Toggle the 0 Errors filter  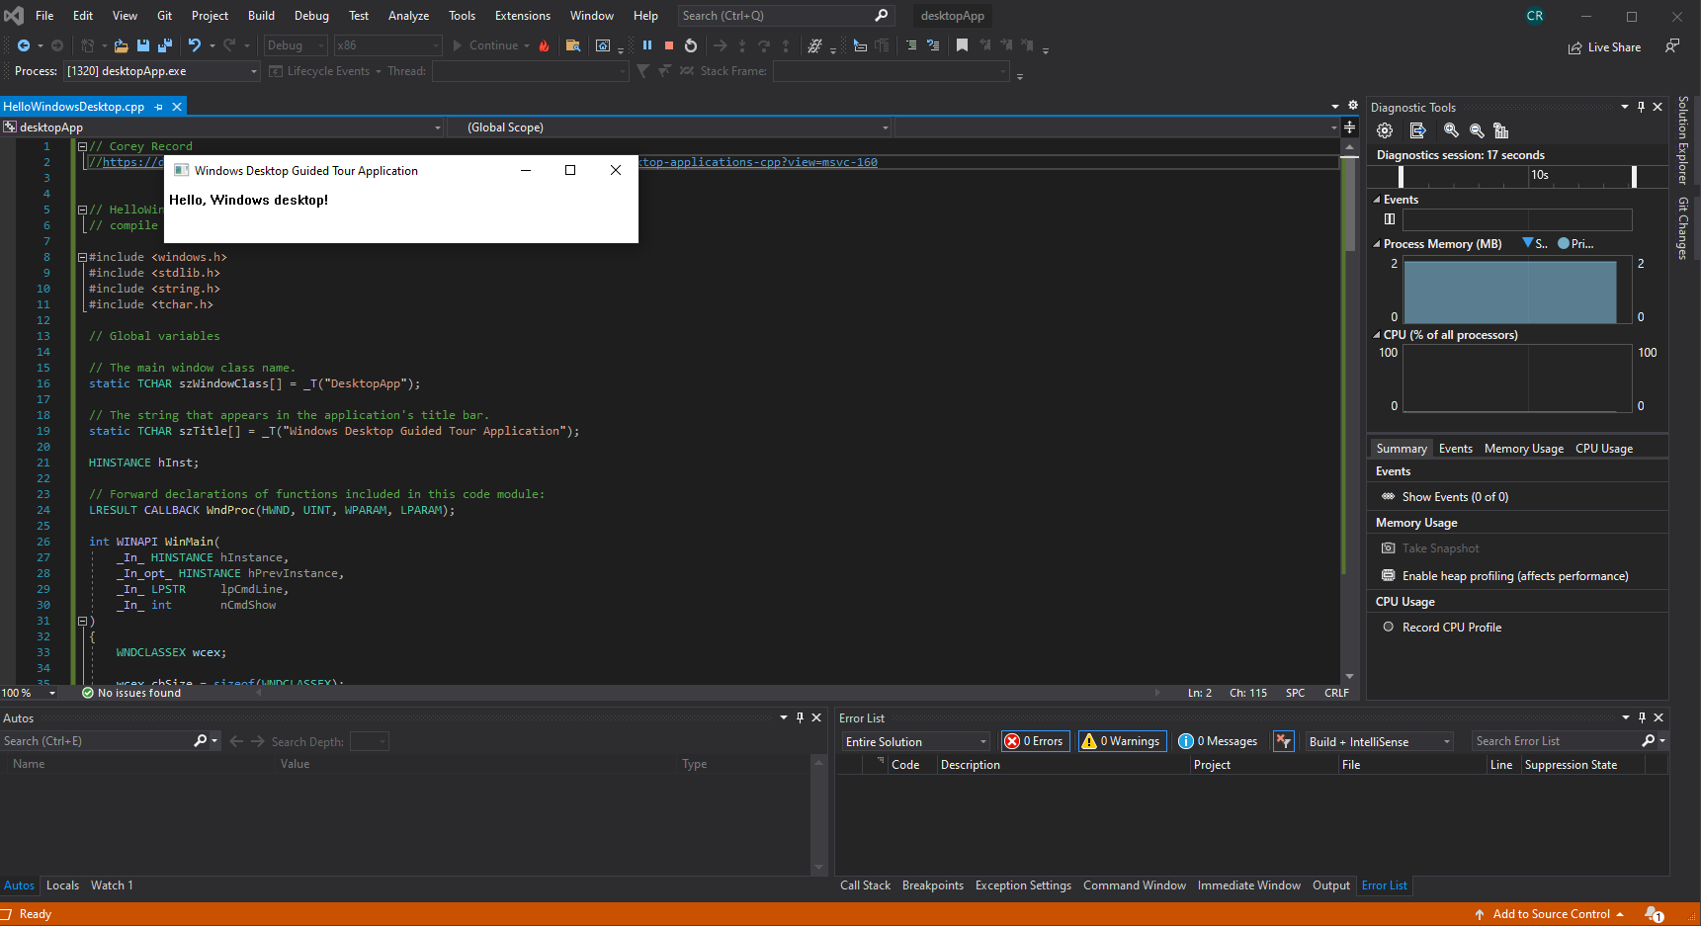point(1035,741)
